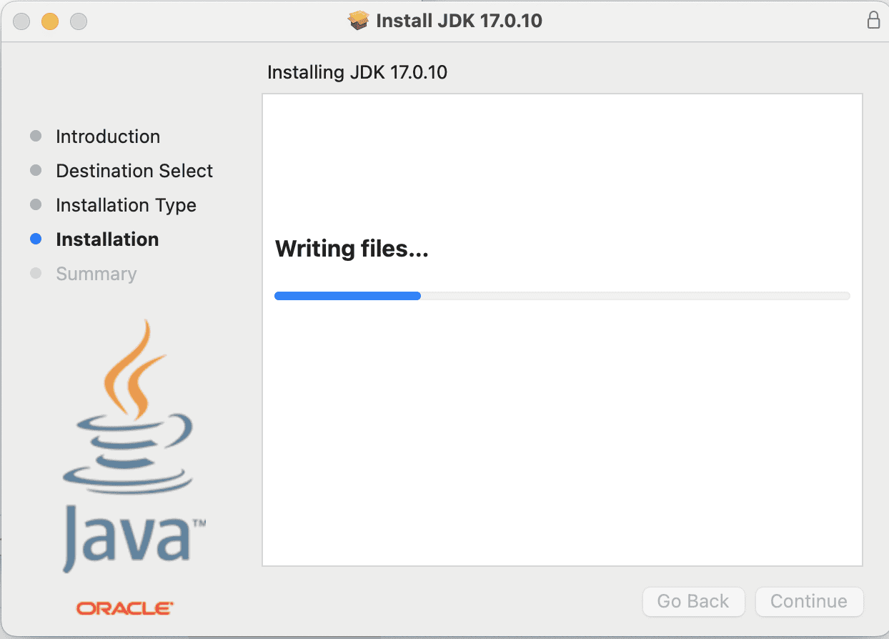The width and height of the screenshot is (889, 639).
Task: Click the lock icon in the title bar
Action: pos(873,21)
